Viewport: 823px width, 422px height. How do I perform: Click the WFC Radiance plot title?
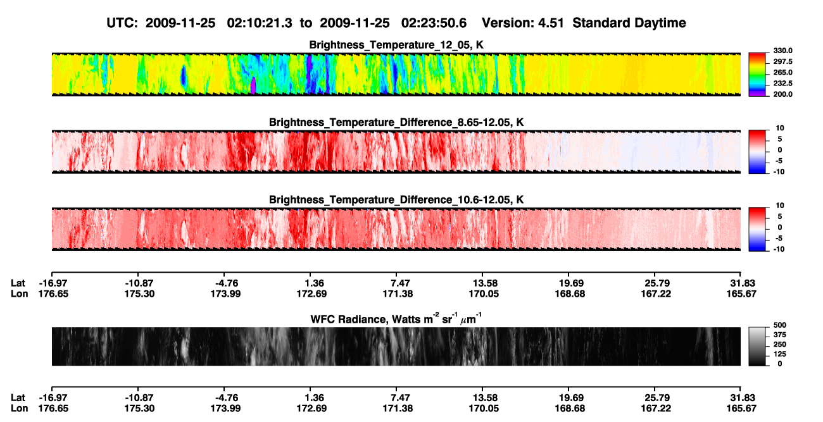396,318
